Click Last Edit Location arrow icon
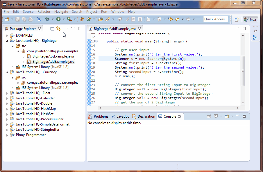This screenshot has width=263, height=172. (170, 19)
